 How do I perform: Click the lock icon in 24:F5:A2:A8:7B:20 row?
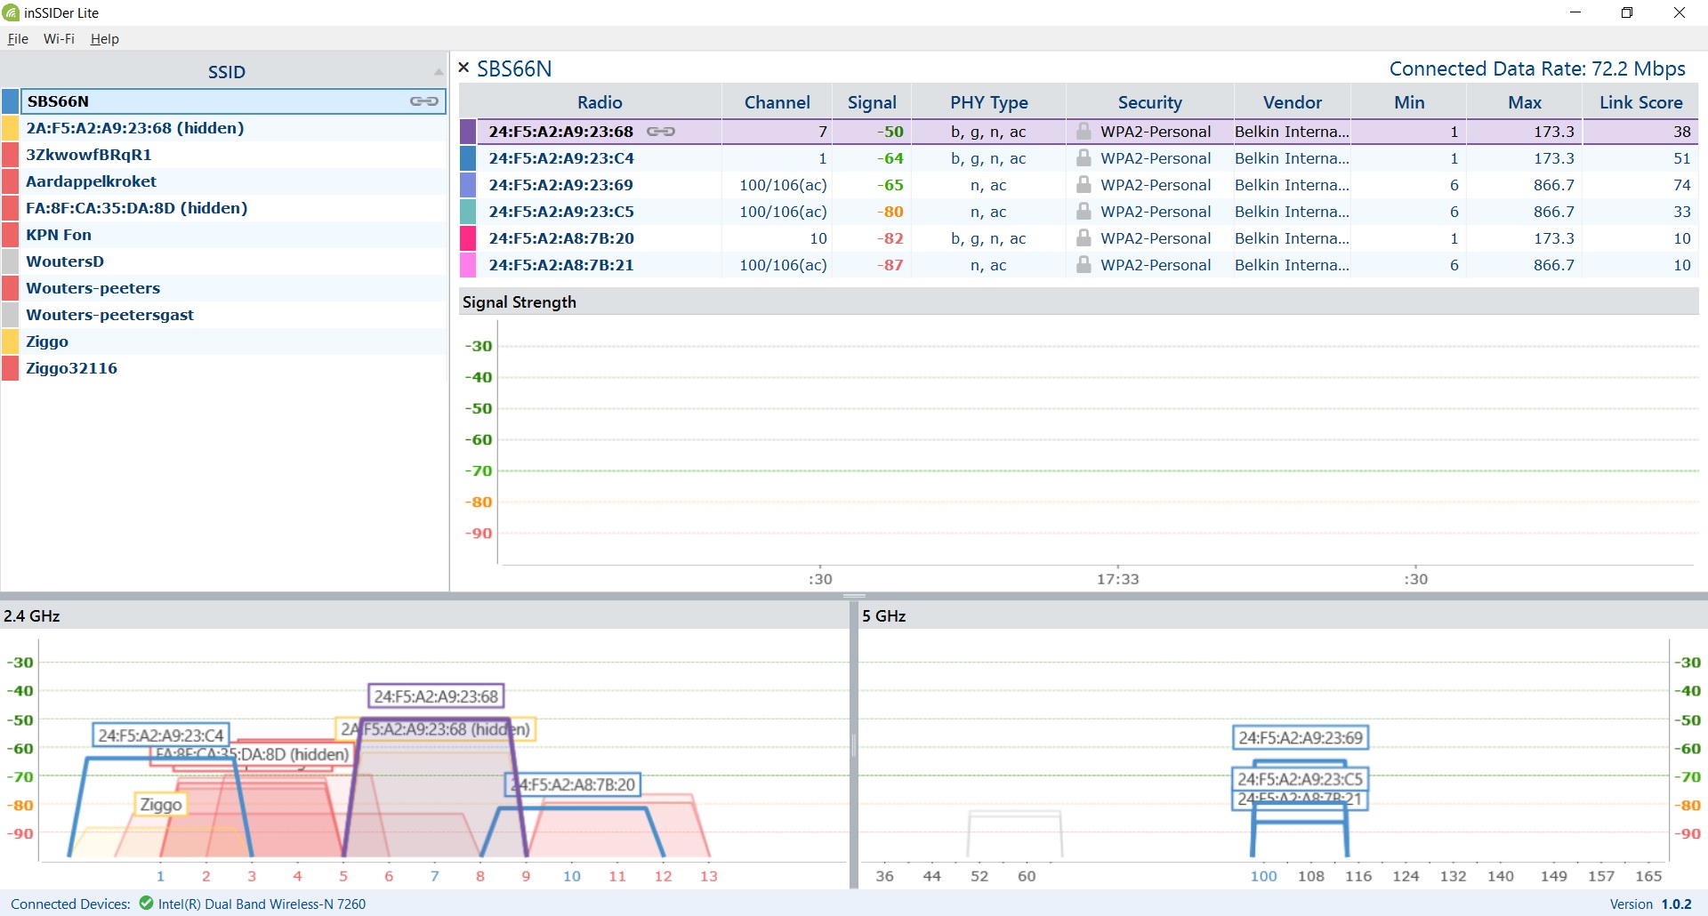pyautogui.click(x=1084, y=237)
